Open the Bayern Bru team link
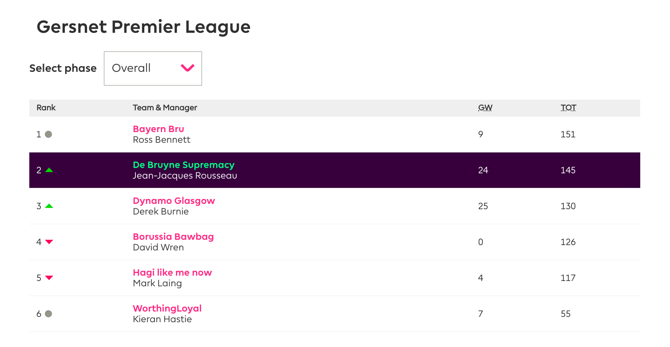The width and height of the screenshot is (670, 347). pyautogui.click(x=159, y=129)
